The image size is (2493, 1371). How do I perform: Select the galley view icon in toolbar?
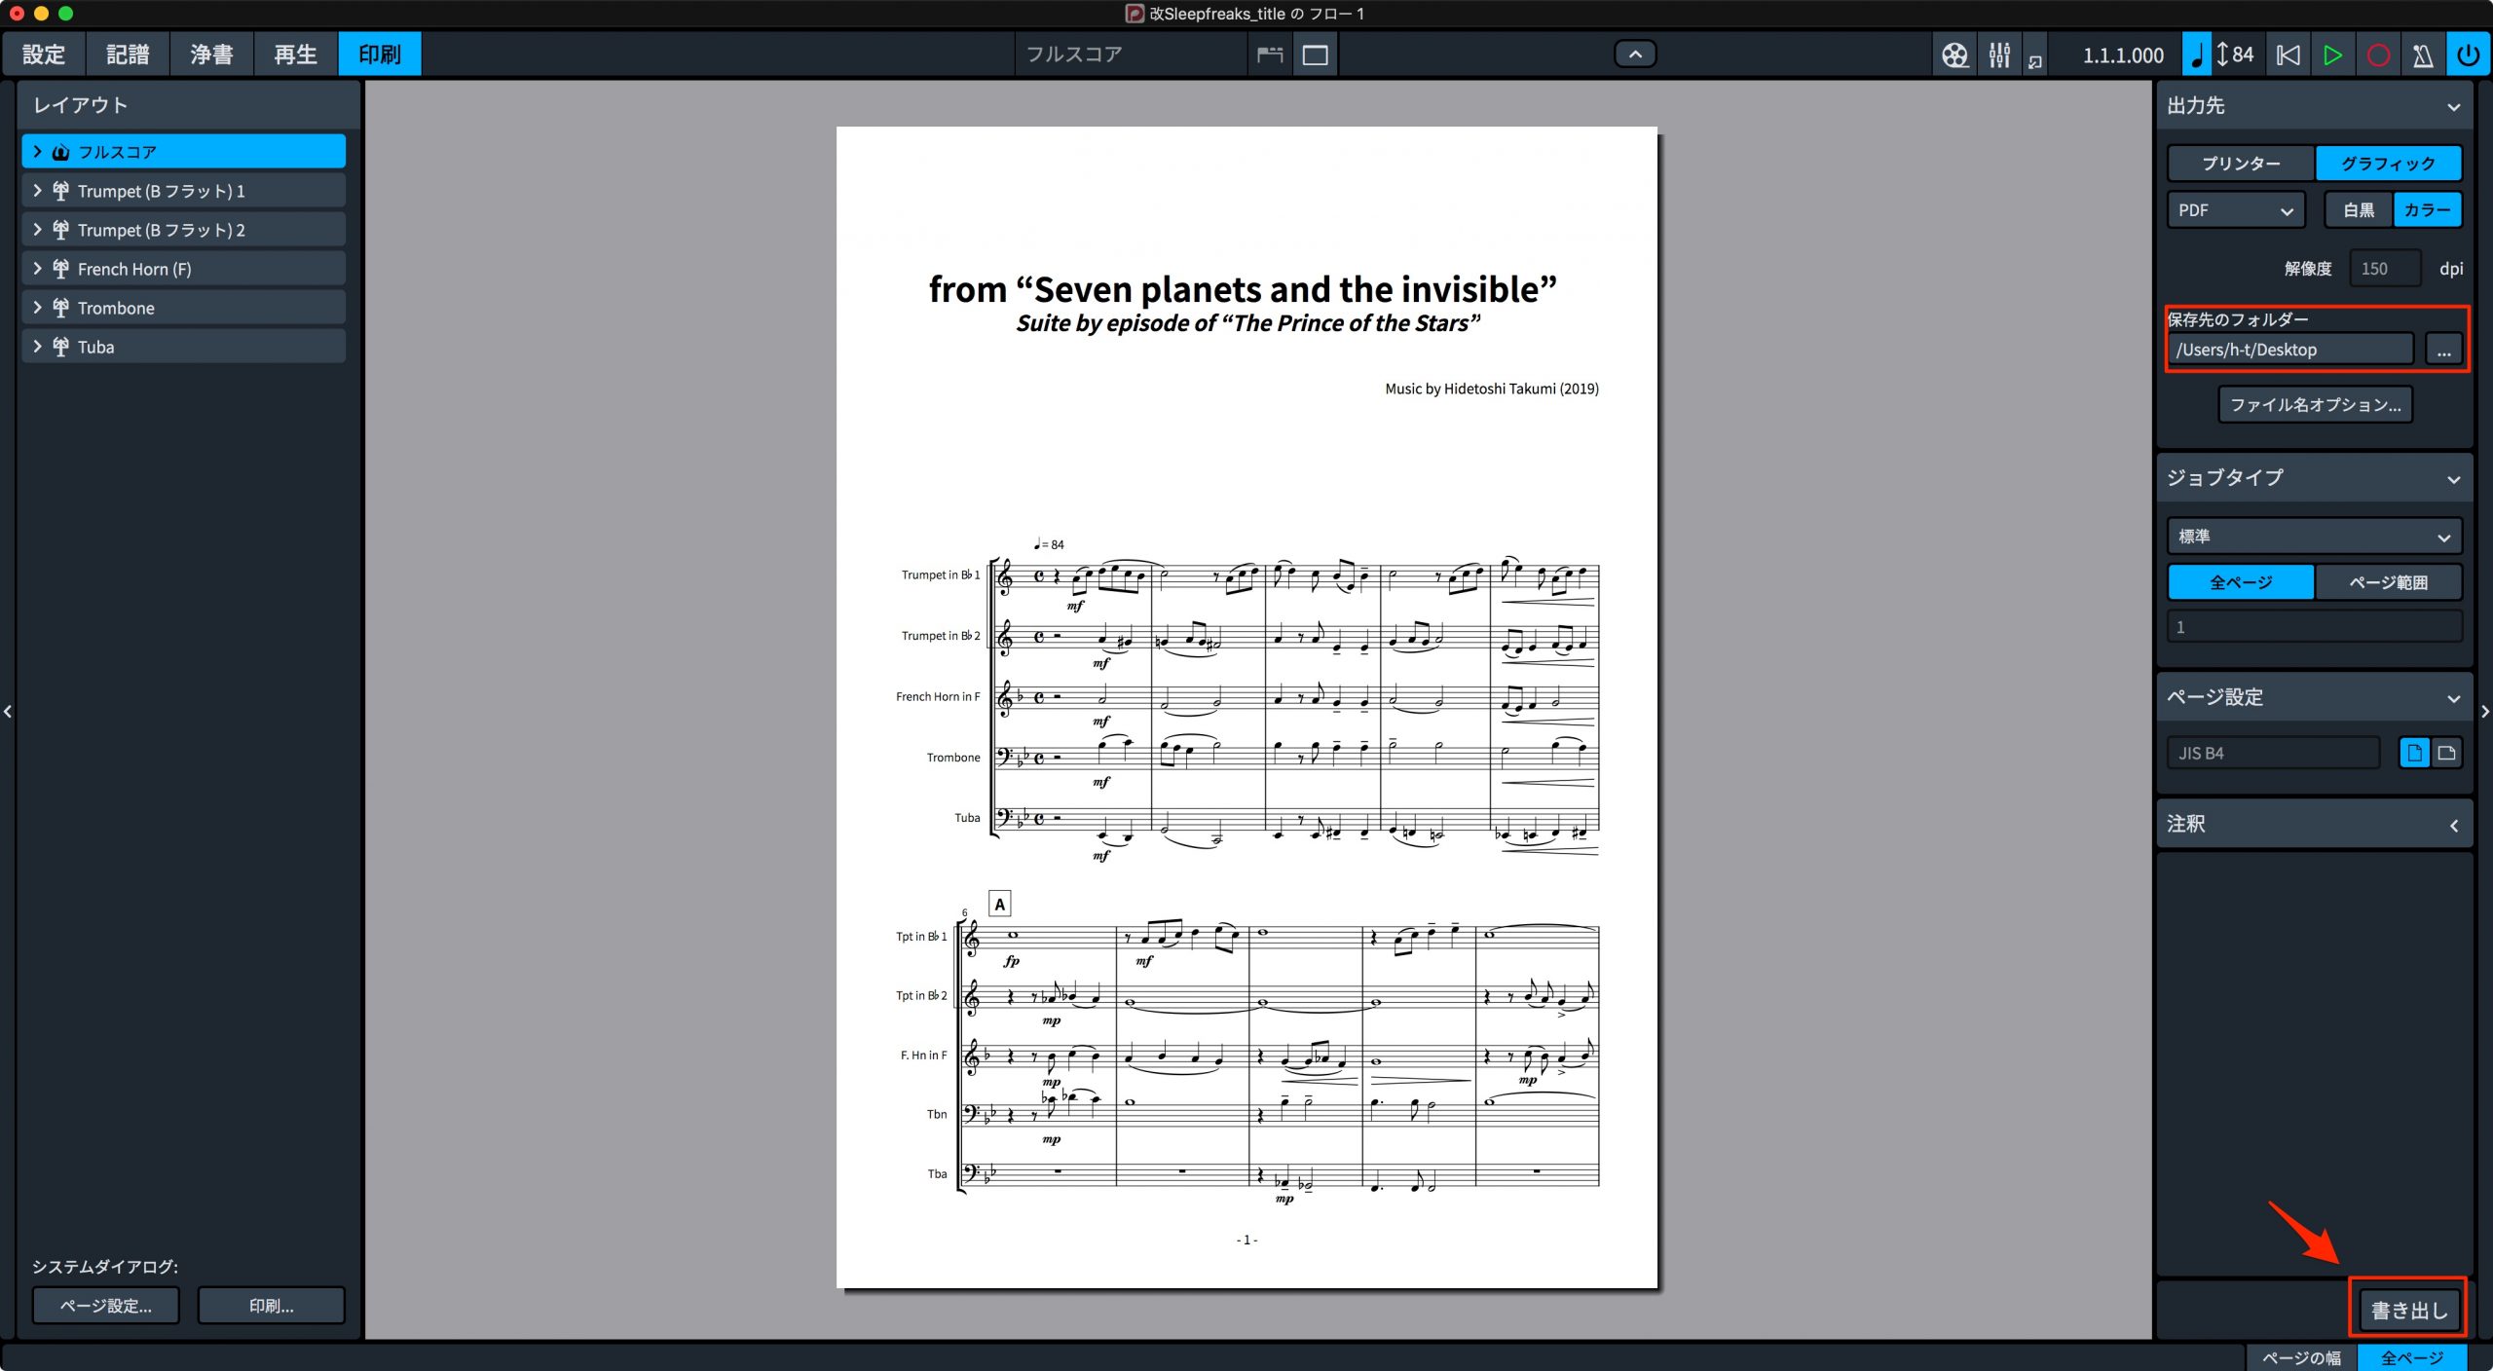point(1270,55)
